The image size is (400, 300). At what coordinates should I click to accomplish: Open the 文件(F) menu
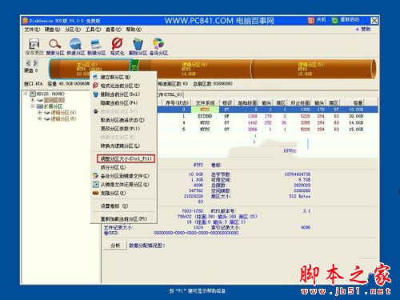click(32, 30)
